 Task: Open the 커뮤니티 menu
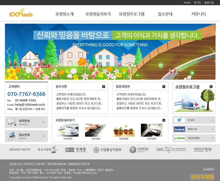(199, 14)
